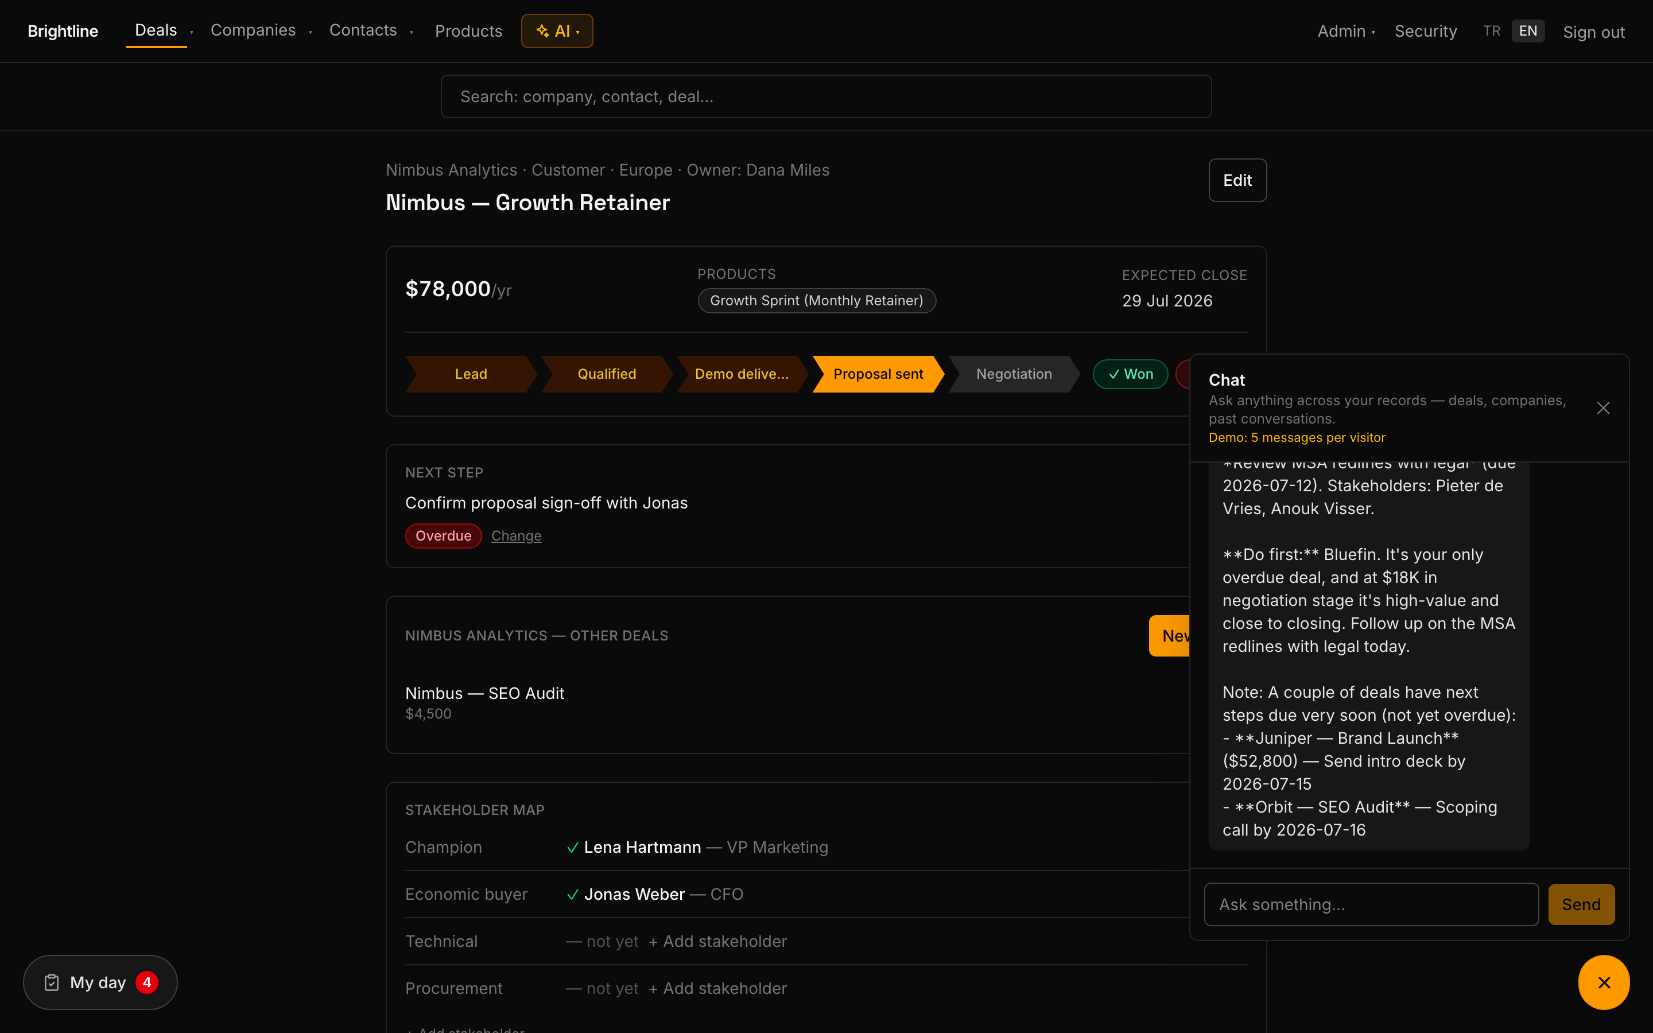The image size is (1653, 1033).
Task: Click Add stakeholder for Technical role
Action: click(x=718, y=941)
